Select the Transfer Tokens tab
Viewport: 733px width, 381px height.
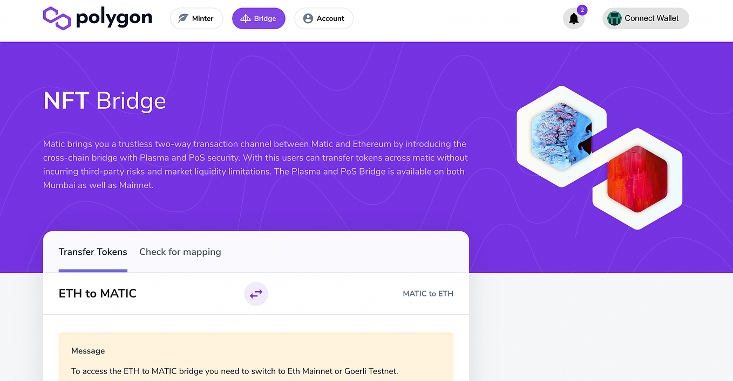pyautogui.click(x=93, y=252)
